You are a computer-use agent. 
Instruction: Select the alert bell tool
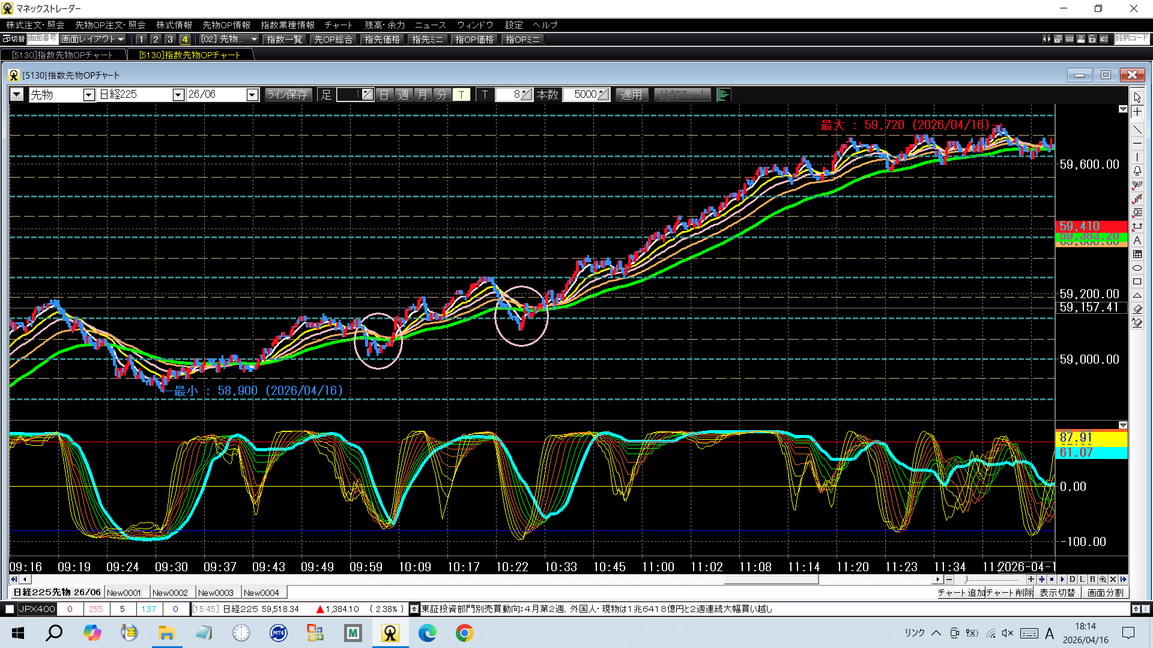[1137, 171]
